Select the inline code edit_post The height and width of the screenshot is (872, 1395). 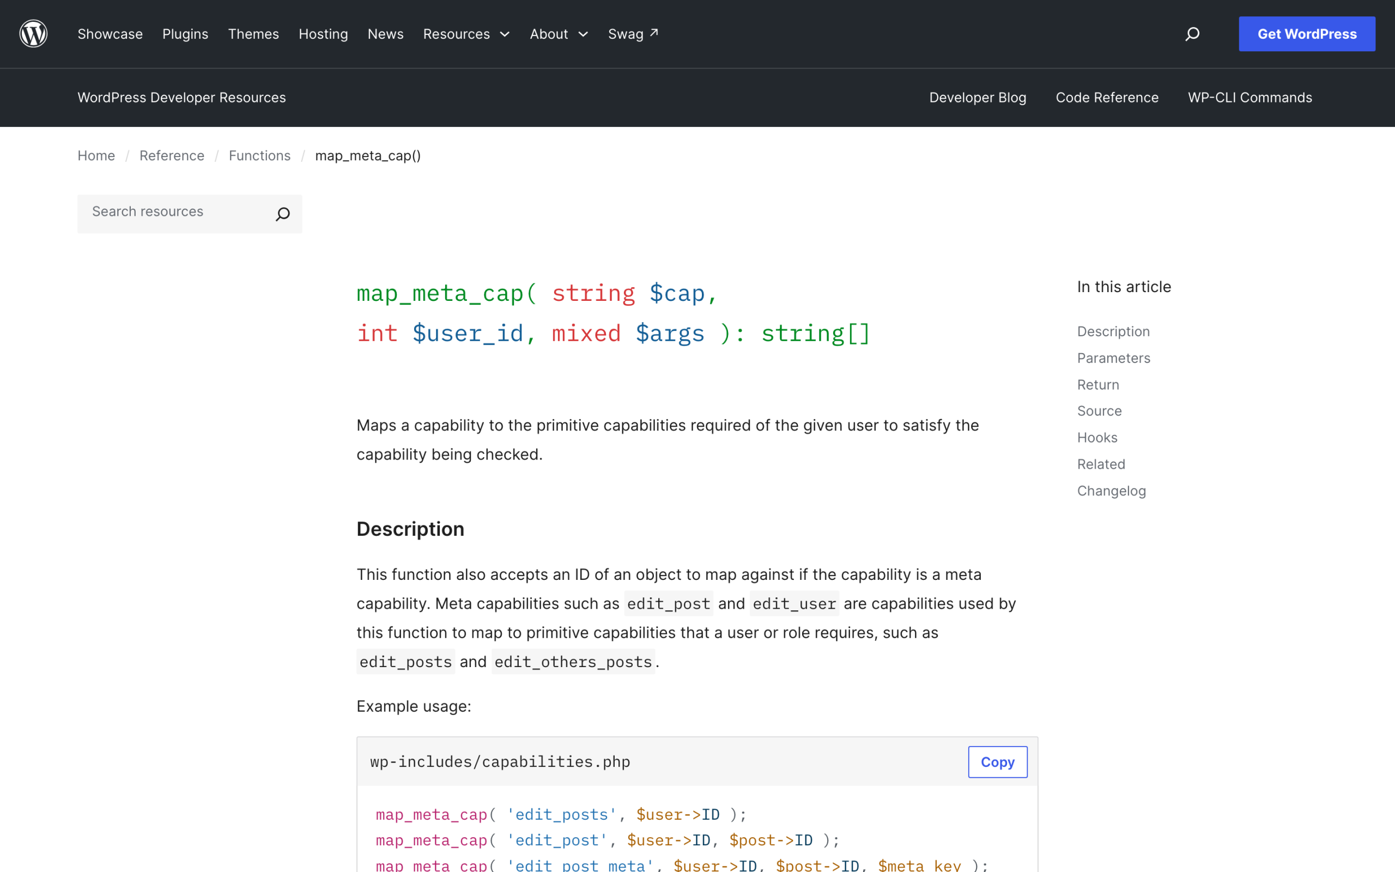pyautogui.click(x=668, y=603)
